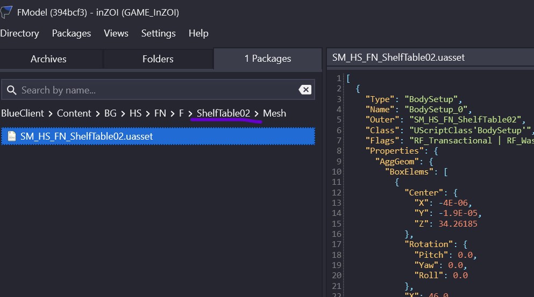
Task: Click the "Class" UScriptClass line
Action: tap(450, 131)
